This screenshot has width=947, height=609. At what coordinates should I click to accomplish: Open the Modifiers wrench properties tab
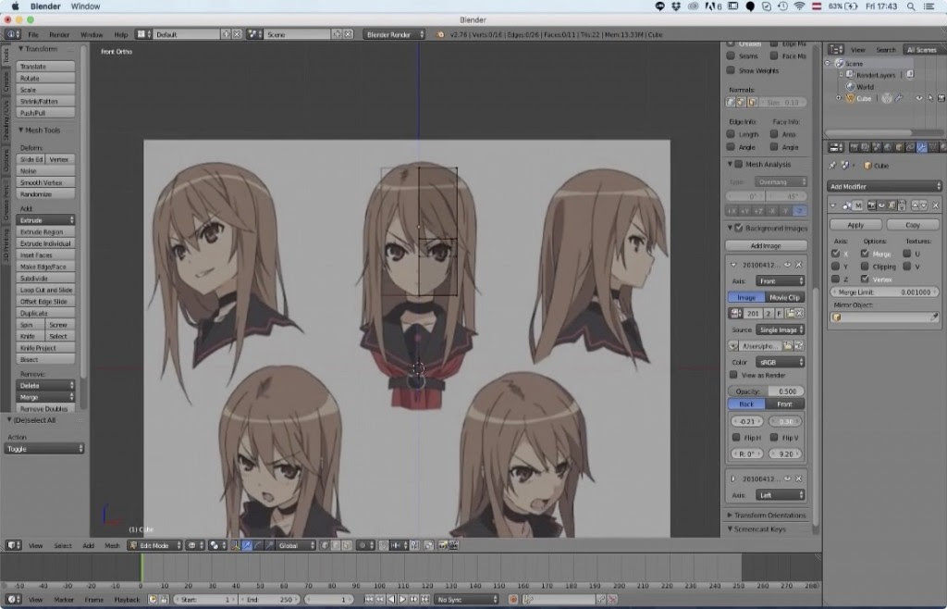pyautogui.click(x=922, y=147)
